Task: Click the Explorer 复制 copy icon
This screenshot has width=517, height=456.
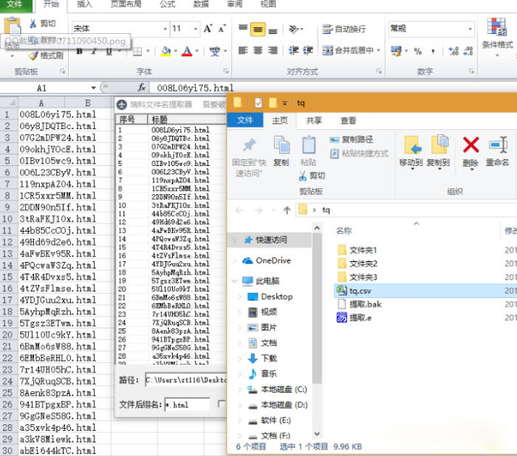Action: pyautogui.click(x=281, y=145)
